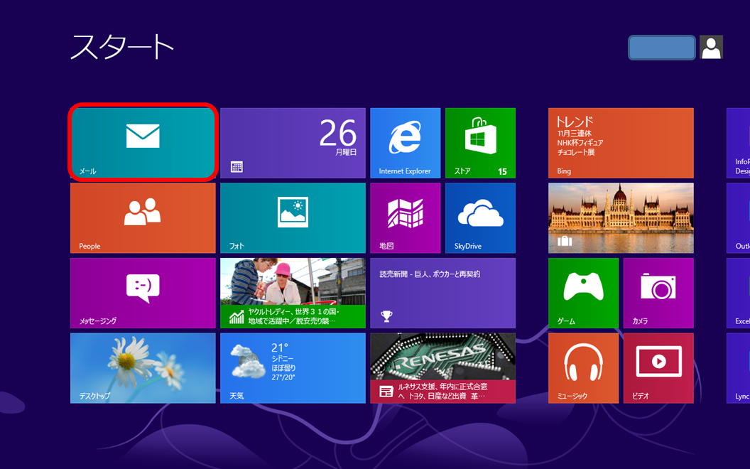Click the blurred user name label
This screenshot has height=469, width=750.
pos(661,48)
